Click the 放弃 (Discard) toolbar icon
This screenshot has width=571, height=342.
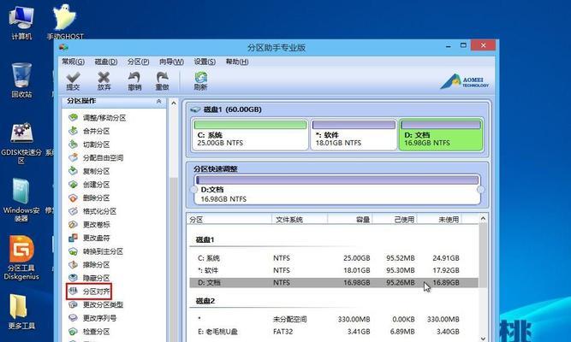(104, 80)
